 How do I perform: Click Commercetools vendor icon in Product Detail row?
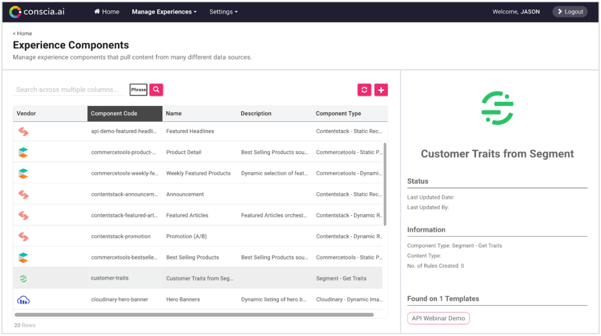(x=23, y=152)
